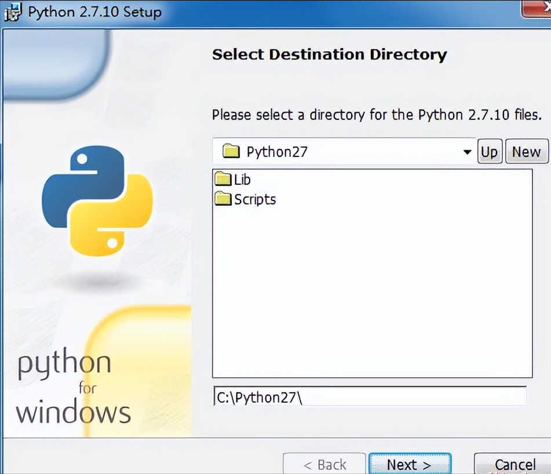Select the Scripts folder icon
Screen dimensions: 551x474
[x=223, y=199]
